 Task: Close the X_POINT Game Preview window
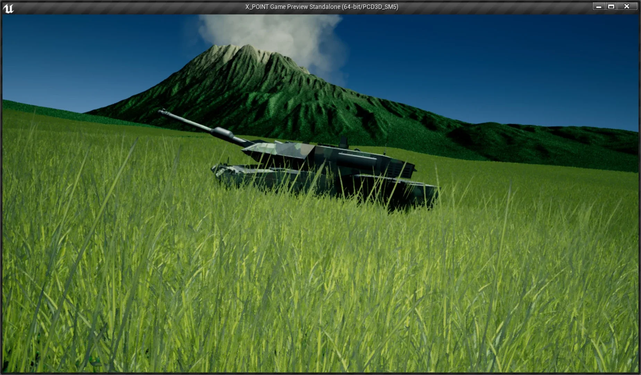coord(626,6)
